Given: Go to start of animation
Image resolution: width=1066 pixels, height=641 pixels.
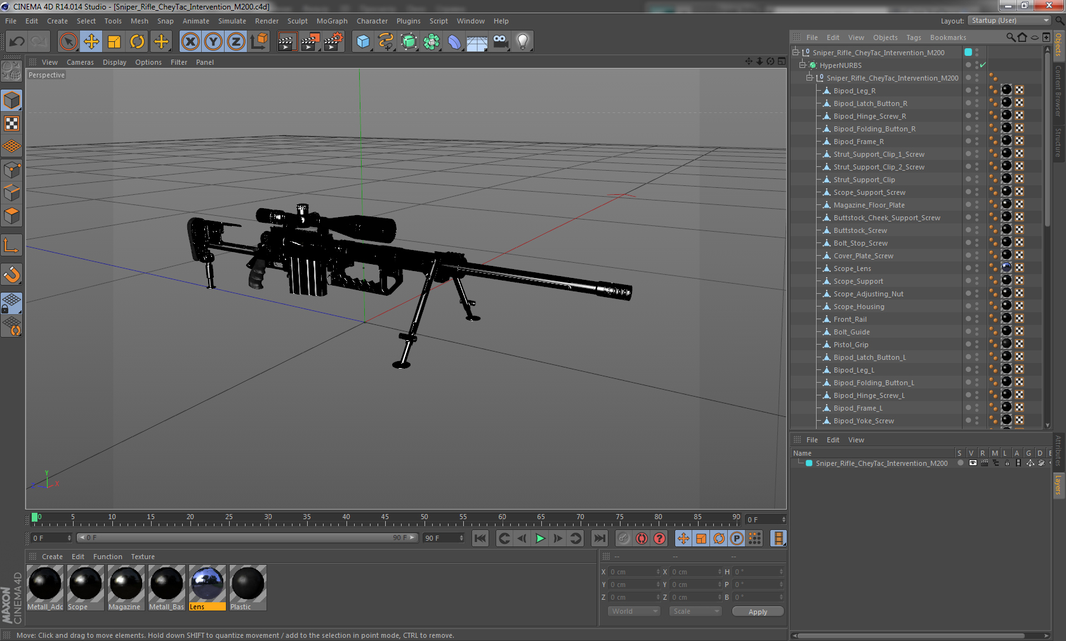Looking at the screenshot, I should [x=480, y=538].
